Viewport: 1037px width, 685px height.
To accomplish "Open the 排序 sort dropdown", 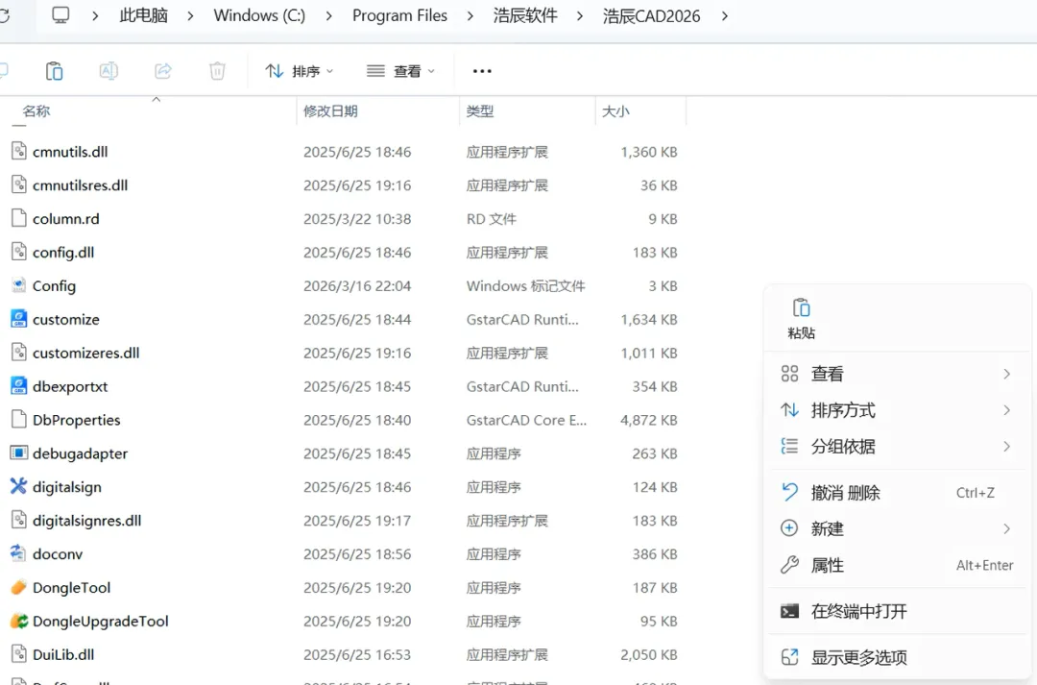I will [299, 71].
